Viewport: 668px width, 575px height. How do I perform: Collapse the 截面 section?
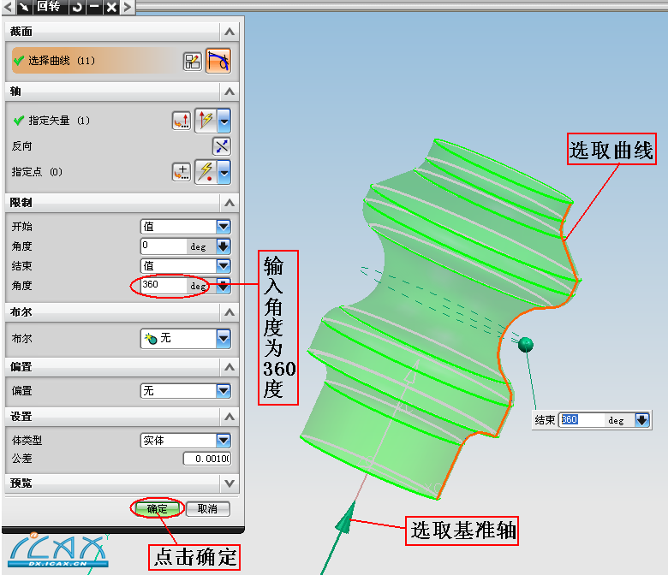click(229, 32)
